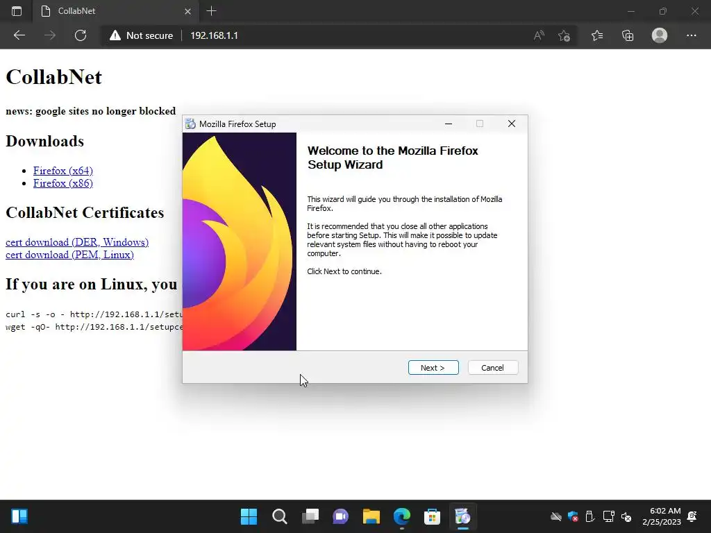The width and height of the screenshot is (711, 533).
Task: Open the Firefox (x86) download link
Action: [x=63, y=183]
